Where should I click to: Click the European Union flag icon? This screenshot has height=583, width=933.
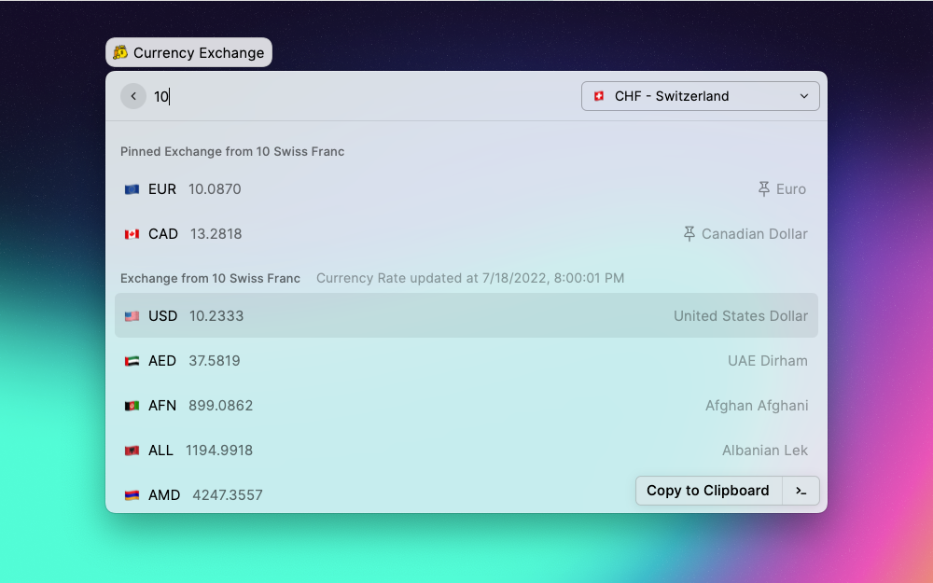[x=132, y=189]
